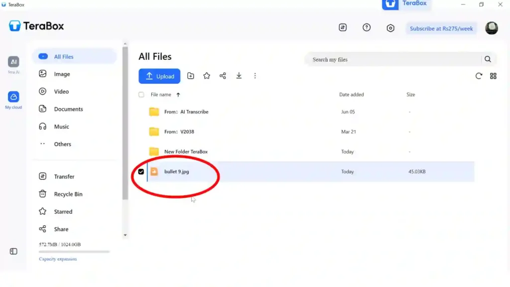Click the 572.7MB / 1024.0GB storage text
Image resolution: width=510 pixels, height=287 pixels.
[60, 244]
